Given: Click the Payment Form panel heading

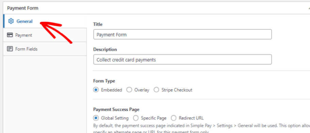Looking at the screenshot, I should point(23,8).
